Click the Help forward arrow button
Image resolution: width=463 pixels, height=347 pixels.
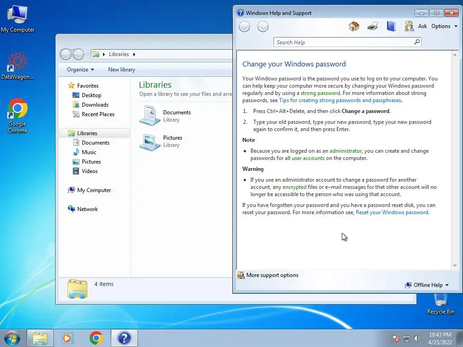(263, 27)
